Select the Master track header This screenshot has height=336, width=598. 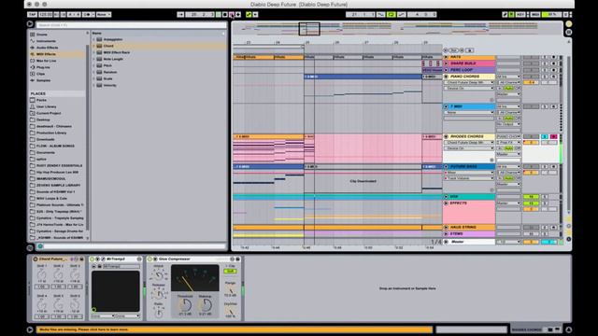(x=469, y=242)
